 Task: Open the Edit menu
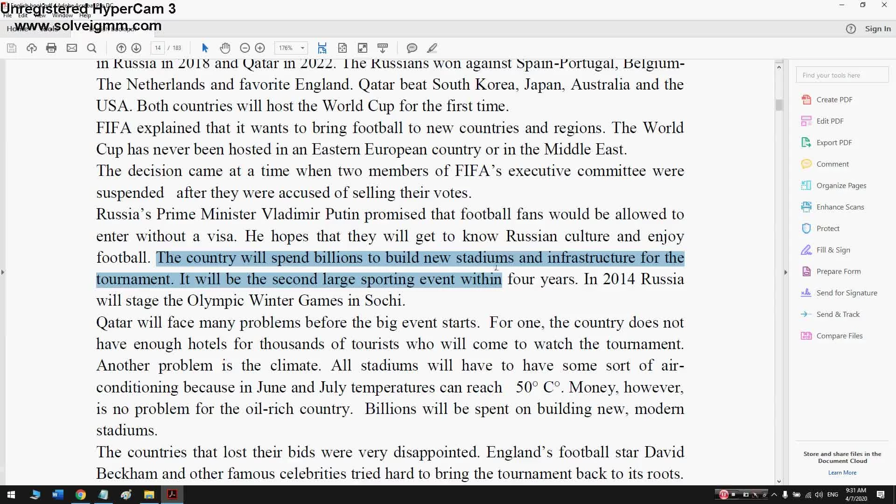tap(23, 15)
